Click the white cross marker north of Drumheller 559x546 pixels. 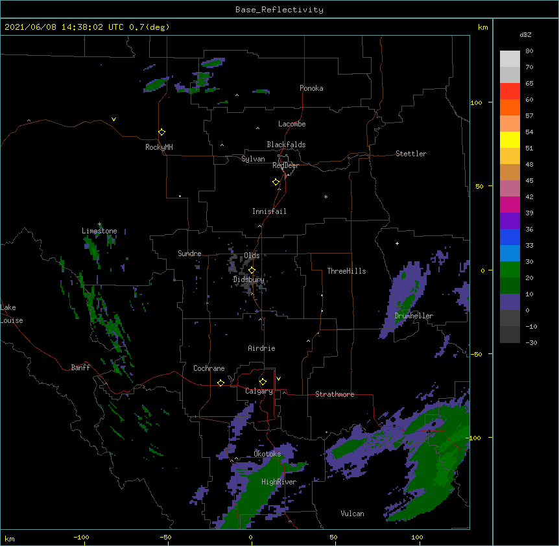[397, 243]
